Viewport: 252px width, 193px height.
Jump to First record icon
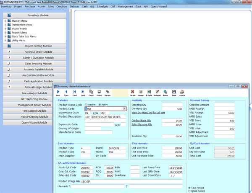[x=75, y=93]
